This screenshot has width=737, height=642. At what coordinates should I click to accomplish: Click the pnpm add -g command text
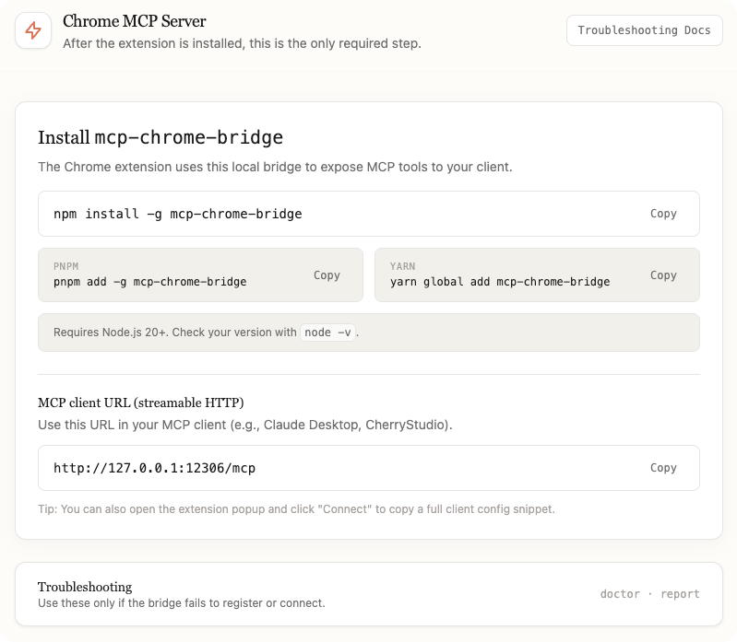149,282
